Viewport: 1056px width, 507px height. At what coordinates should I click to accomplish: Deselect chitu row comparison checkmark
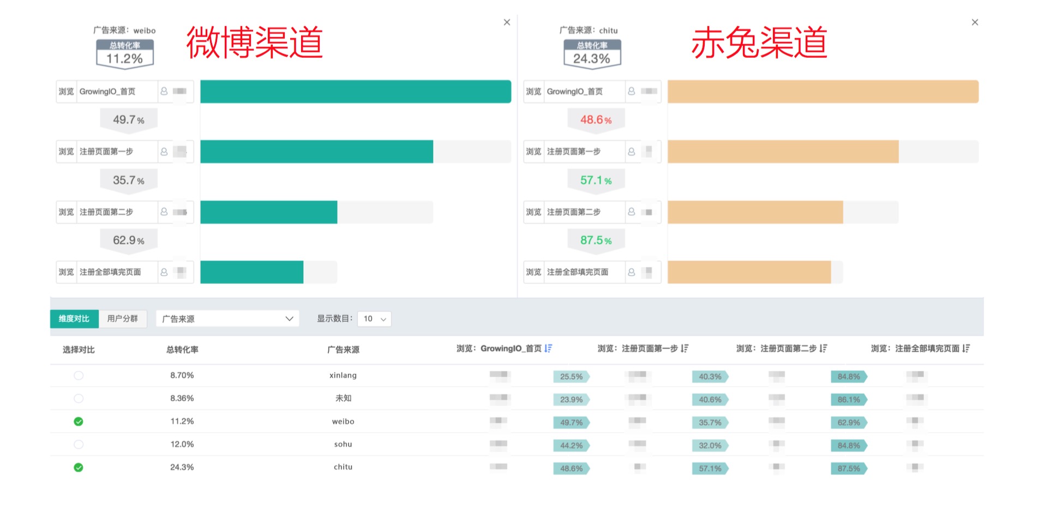(79, 467)
